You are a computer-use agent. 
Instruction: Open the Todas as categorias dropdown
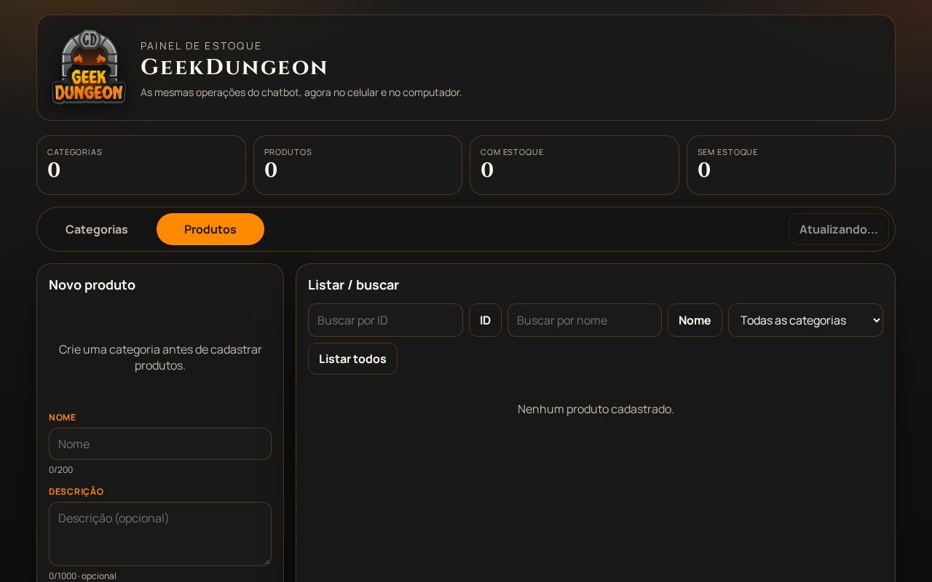(x=805, y=320)
